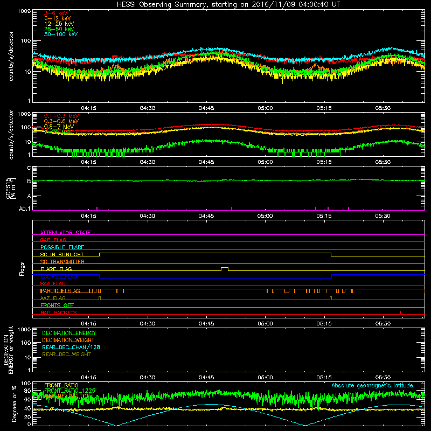
Task: Select the ECLIPSE_FLAG label
Action: [x=59, y=276]
